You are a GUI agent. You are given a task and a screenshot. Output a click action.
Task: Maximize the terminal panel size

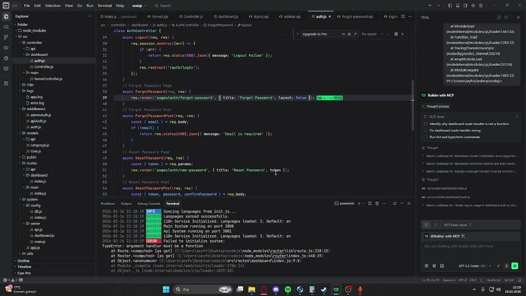pyautogui.click(x=402, y=203)
